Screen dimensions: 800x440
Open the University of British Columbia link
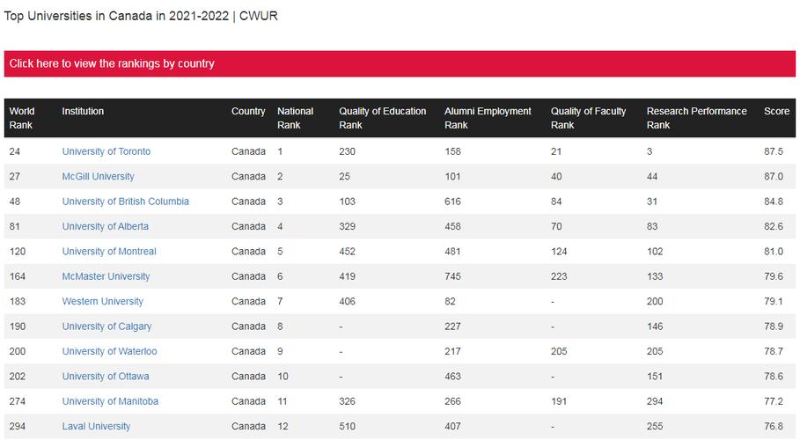(x=126, y=202)
